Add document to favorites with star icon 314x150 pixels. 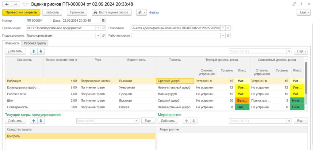[x=26, y=4]
